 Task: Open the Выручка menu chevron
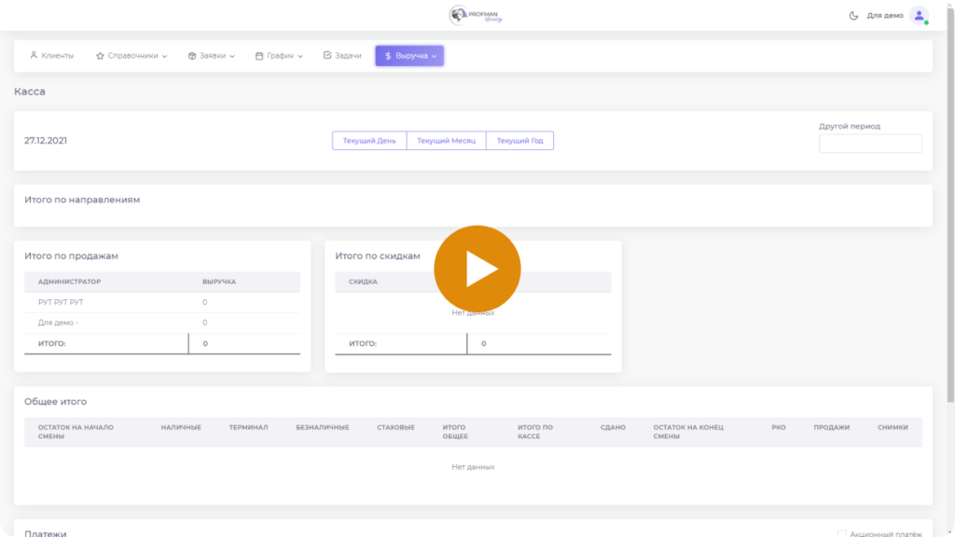click(435, 56)
